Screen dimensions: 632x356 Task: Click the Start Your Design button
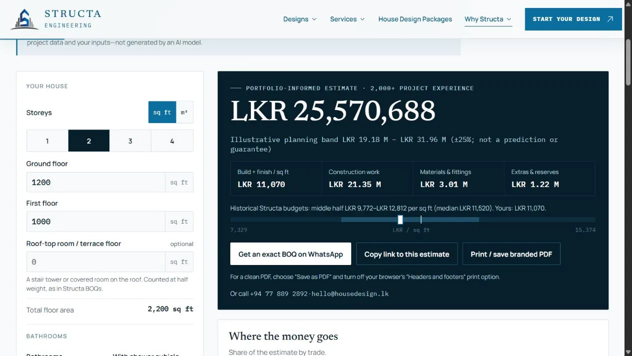[573, 19]
